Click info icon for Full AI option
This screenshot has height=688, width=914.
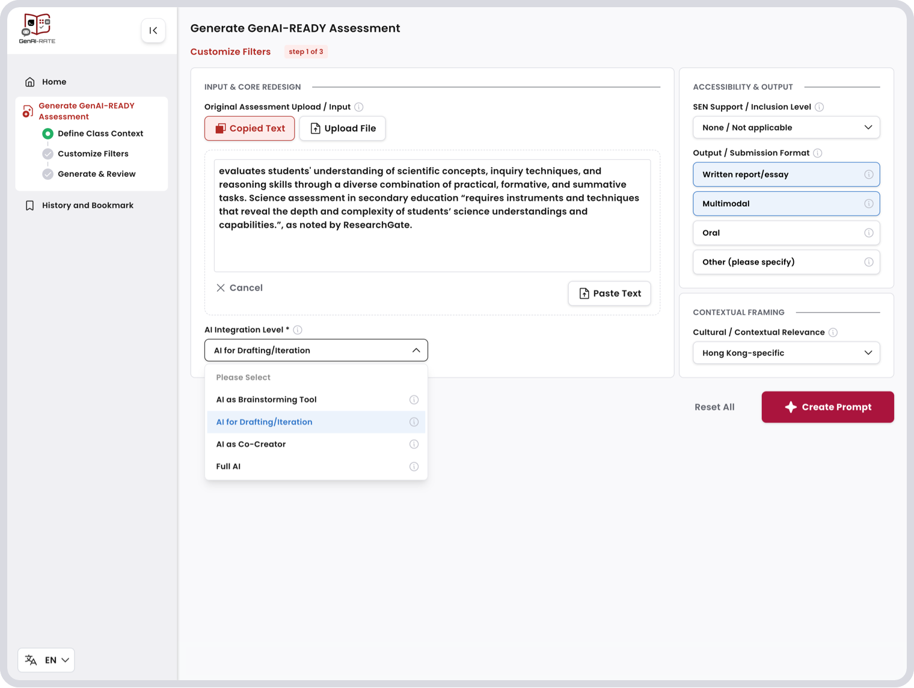pos(414,467)
